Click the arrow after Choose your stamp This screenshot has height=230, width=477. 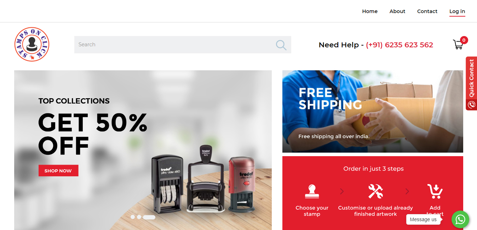(x=342, y=191)
